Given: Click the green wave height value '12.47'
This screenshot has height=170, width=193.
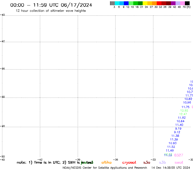Looking at the screenshot, I should pos(183,114).
